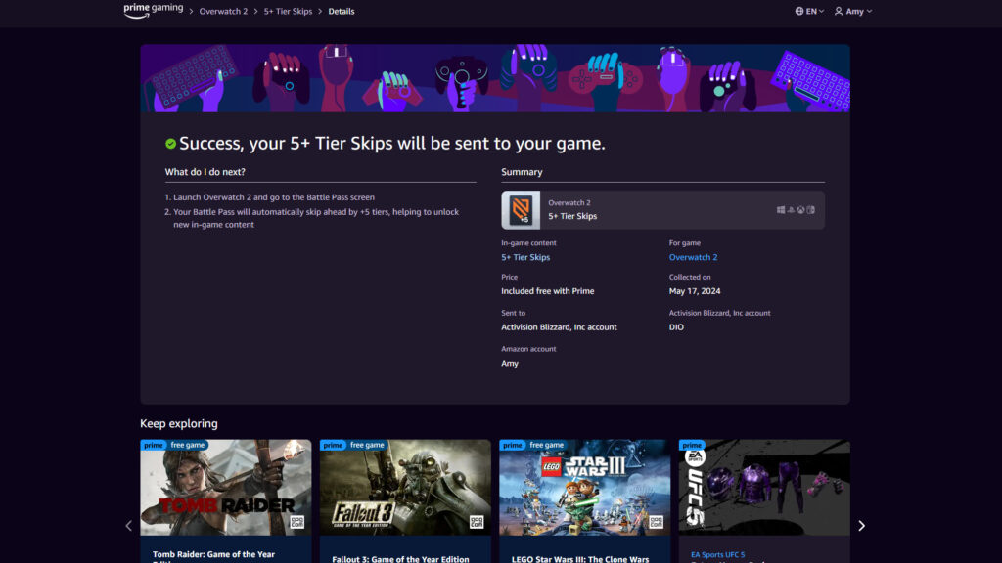This screenshot has width=1002, height=563.
Task: Open the EN language dropdown
Action: click(809, 12)
